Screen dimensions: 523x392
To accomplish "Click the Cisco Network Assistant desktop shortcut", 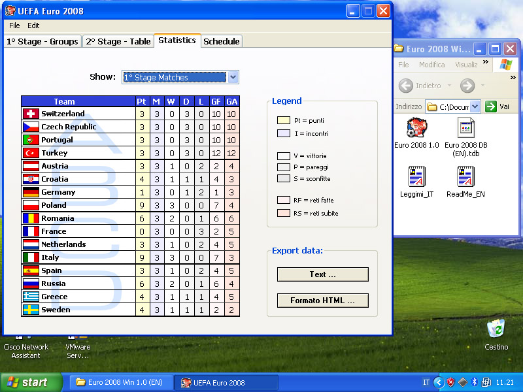I will tap(25, 347).
